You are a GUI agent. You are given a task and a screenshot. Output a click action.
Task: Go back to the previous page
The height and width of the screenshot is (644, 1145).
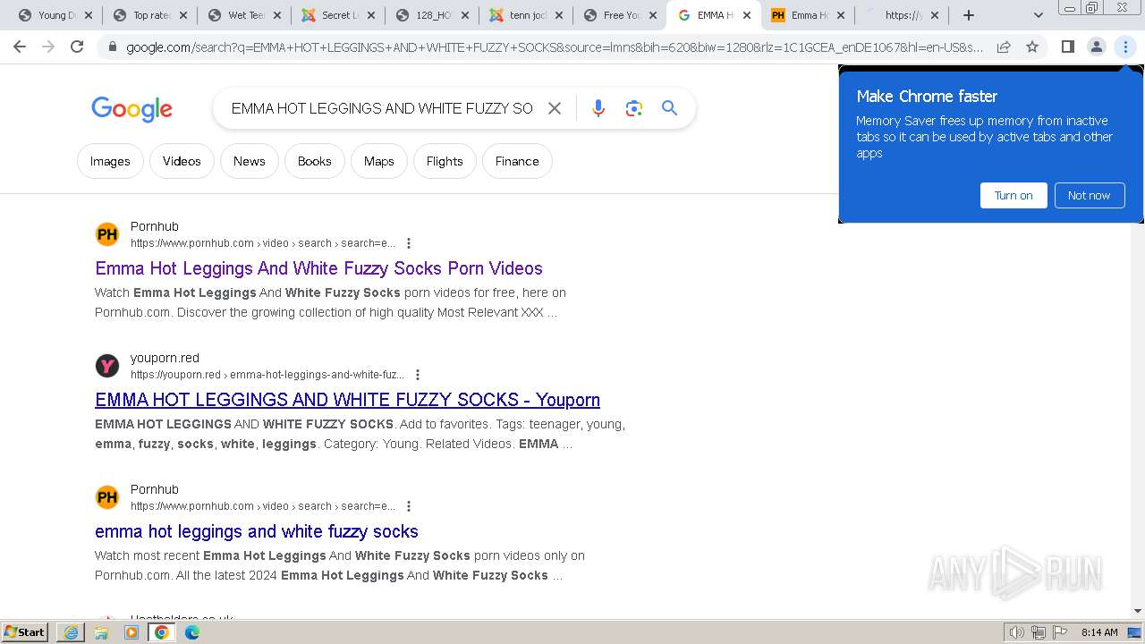pos(20,47)
